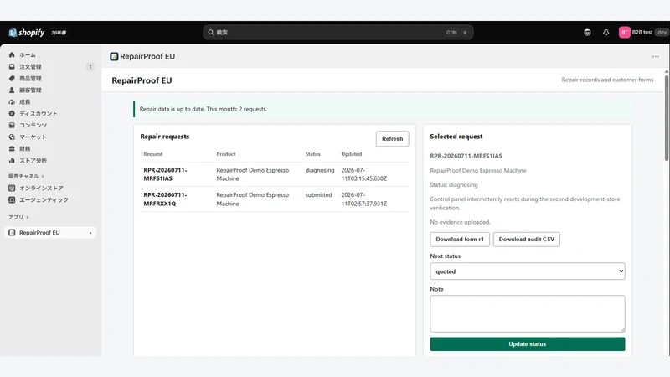Viewport: 670px width, 377px height.
Task: Click the finance bank icon
Action: point(12,149)
